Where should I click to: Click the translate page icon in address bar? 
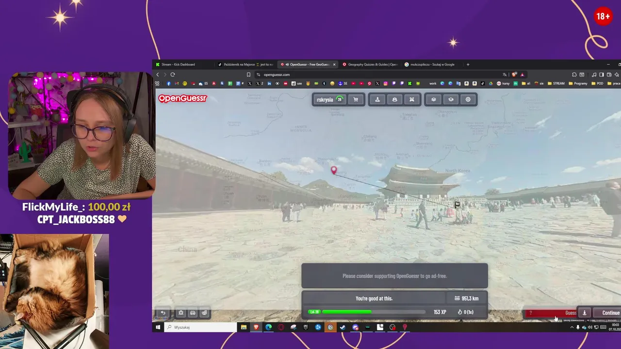505,75
